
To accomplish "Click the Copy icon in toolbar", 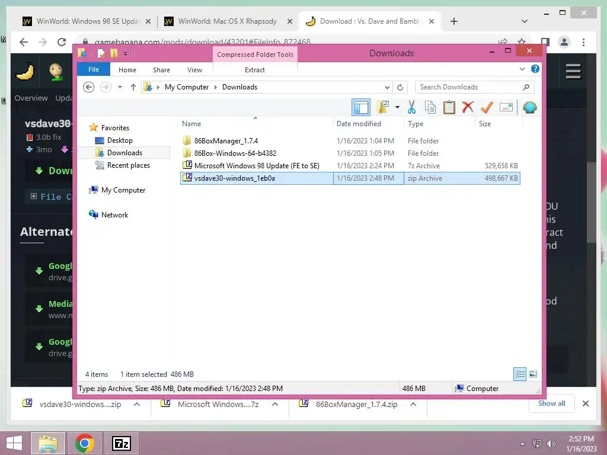I will (430, 107).
